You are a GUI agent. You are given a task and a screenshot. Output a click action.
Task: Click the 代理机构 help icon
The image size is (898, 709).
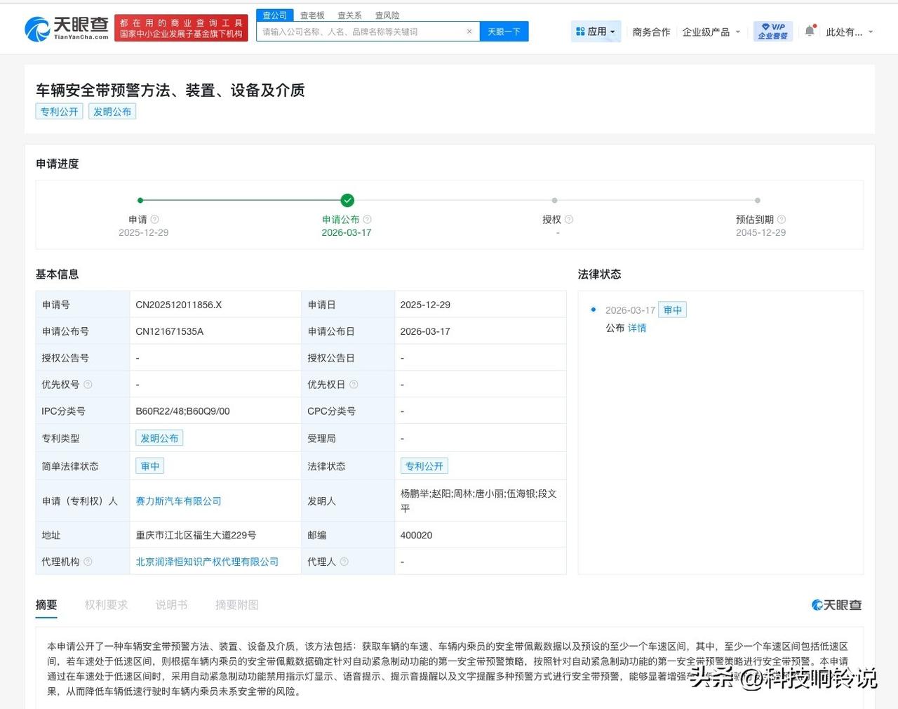(88, 562)
